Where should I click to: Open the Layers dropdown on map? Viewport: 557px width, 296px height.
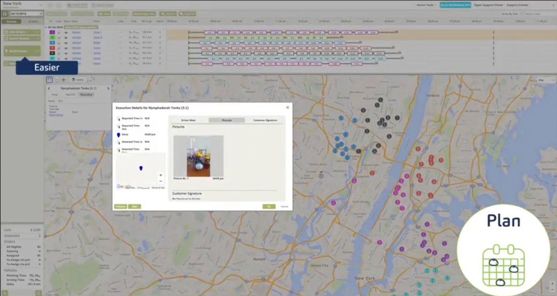(77, 80)
